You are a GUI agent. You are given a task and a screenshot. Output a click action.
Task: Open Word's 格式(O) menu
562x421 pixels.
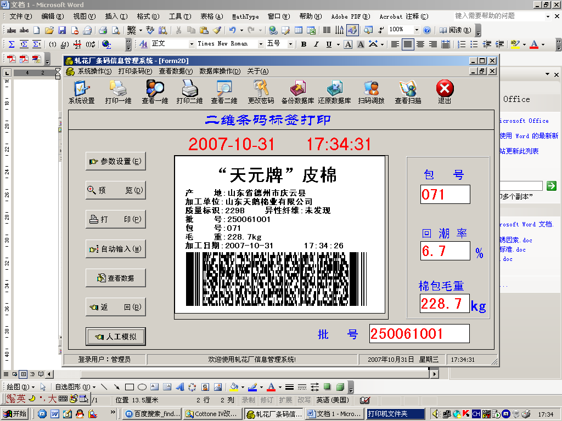[x=148, y=16]
